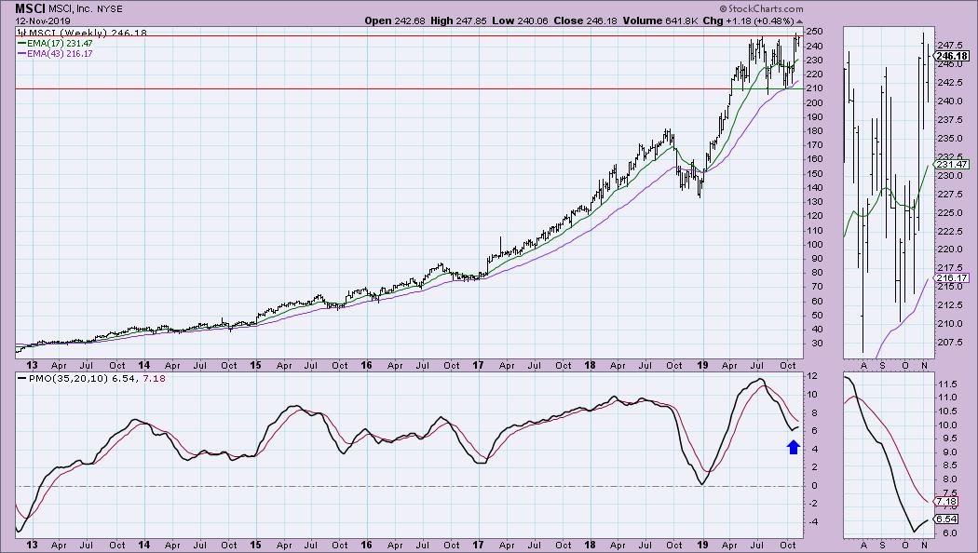The width and height of the screenshot is (978, 553).
Task: Click the 'MSCI (Weekly) 246.18' legend entry
Action: coord(86,33)
